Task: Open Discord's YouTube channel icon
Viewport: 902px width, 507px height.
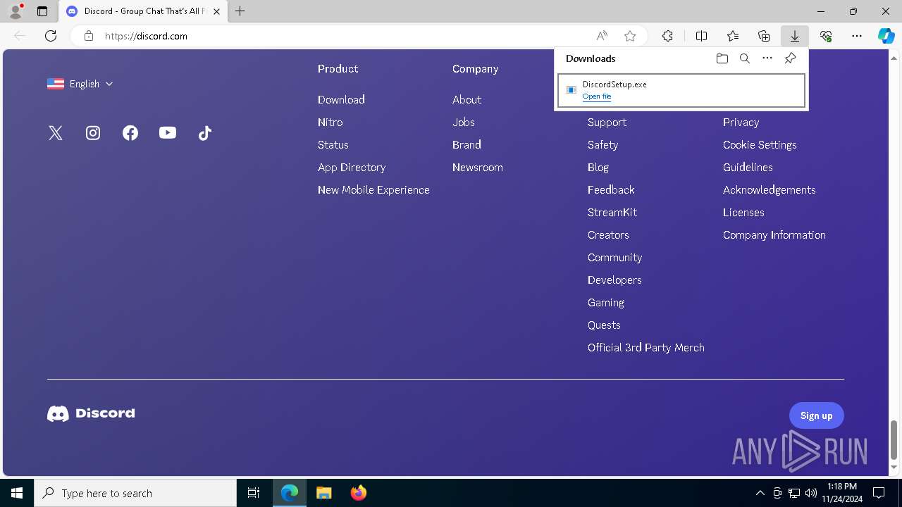Action: tap(168, 132)
